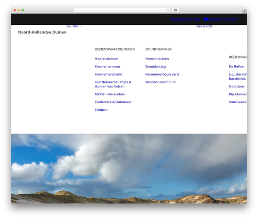Screen dimensions: 258x219
Task: Open the Zuidervlak & Duinmeer link
Action: [x=113, y=102]
